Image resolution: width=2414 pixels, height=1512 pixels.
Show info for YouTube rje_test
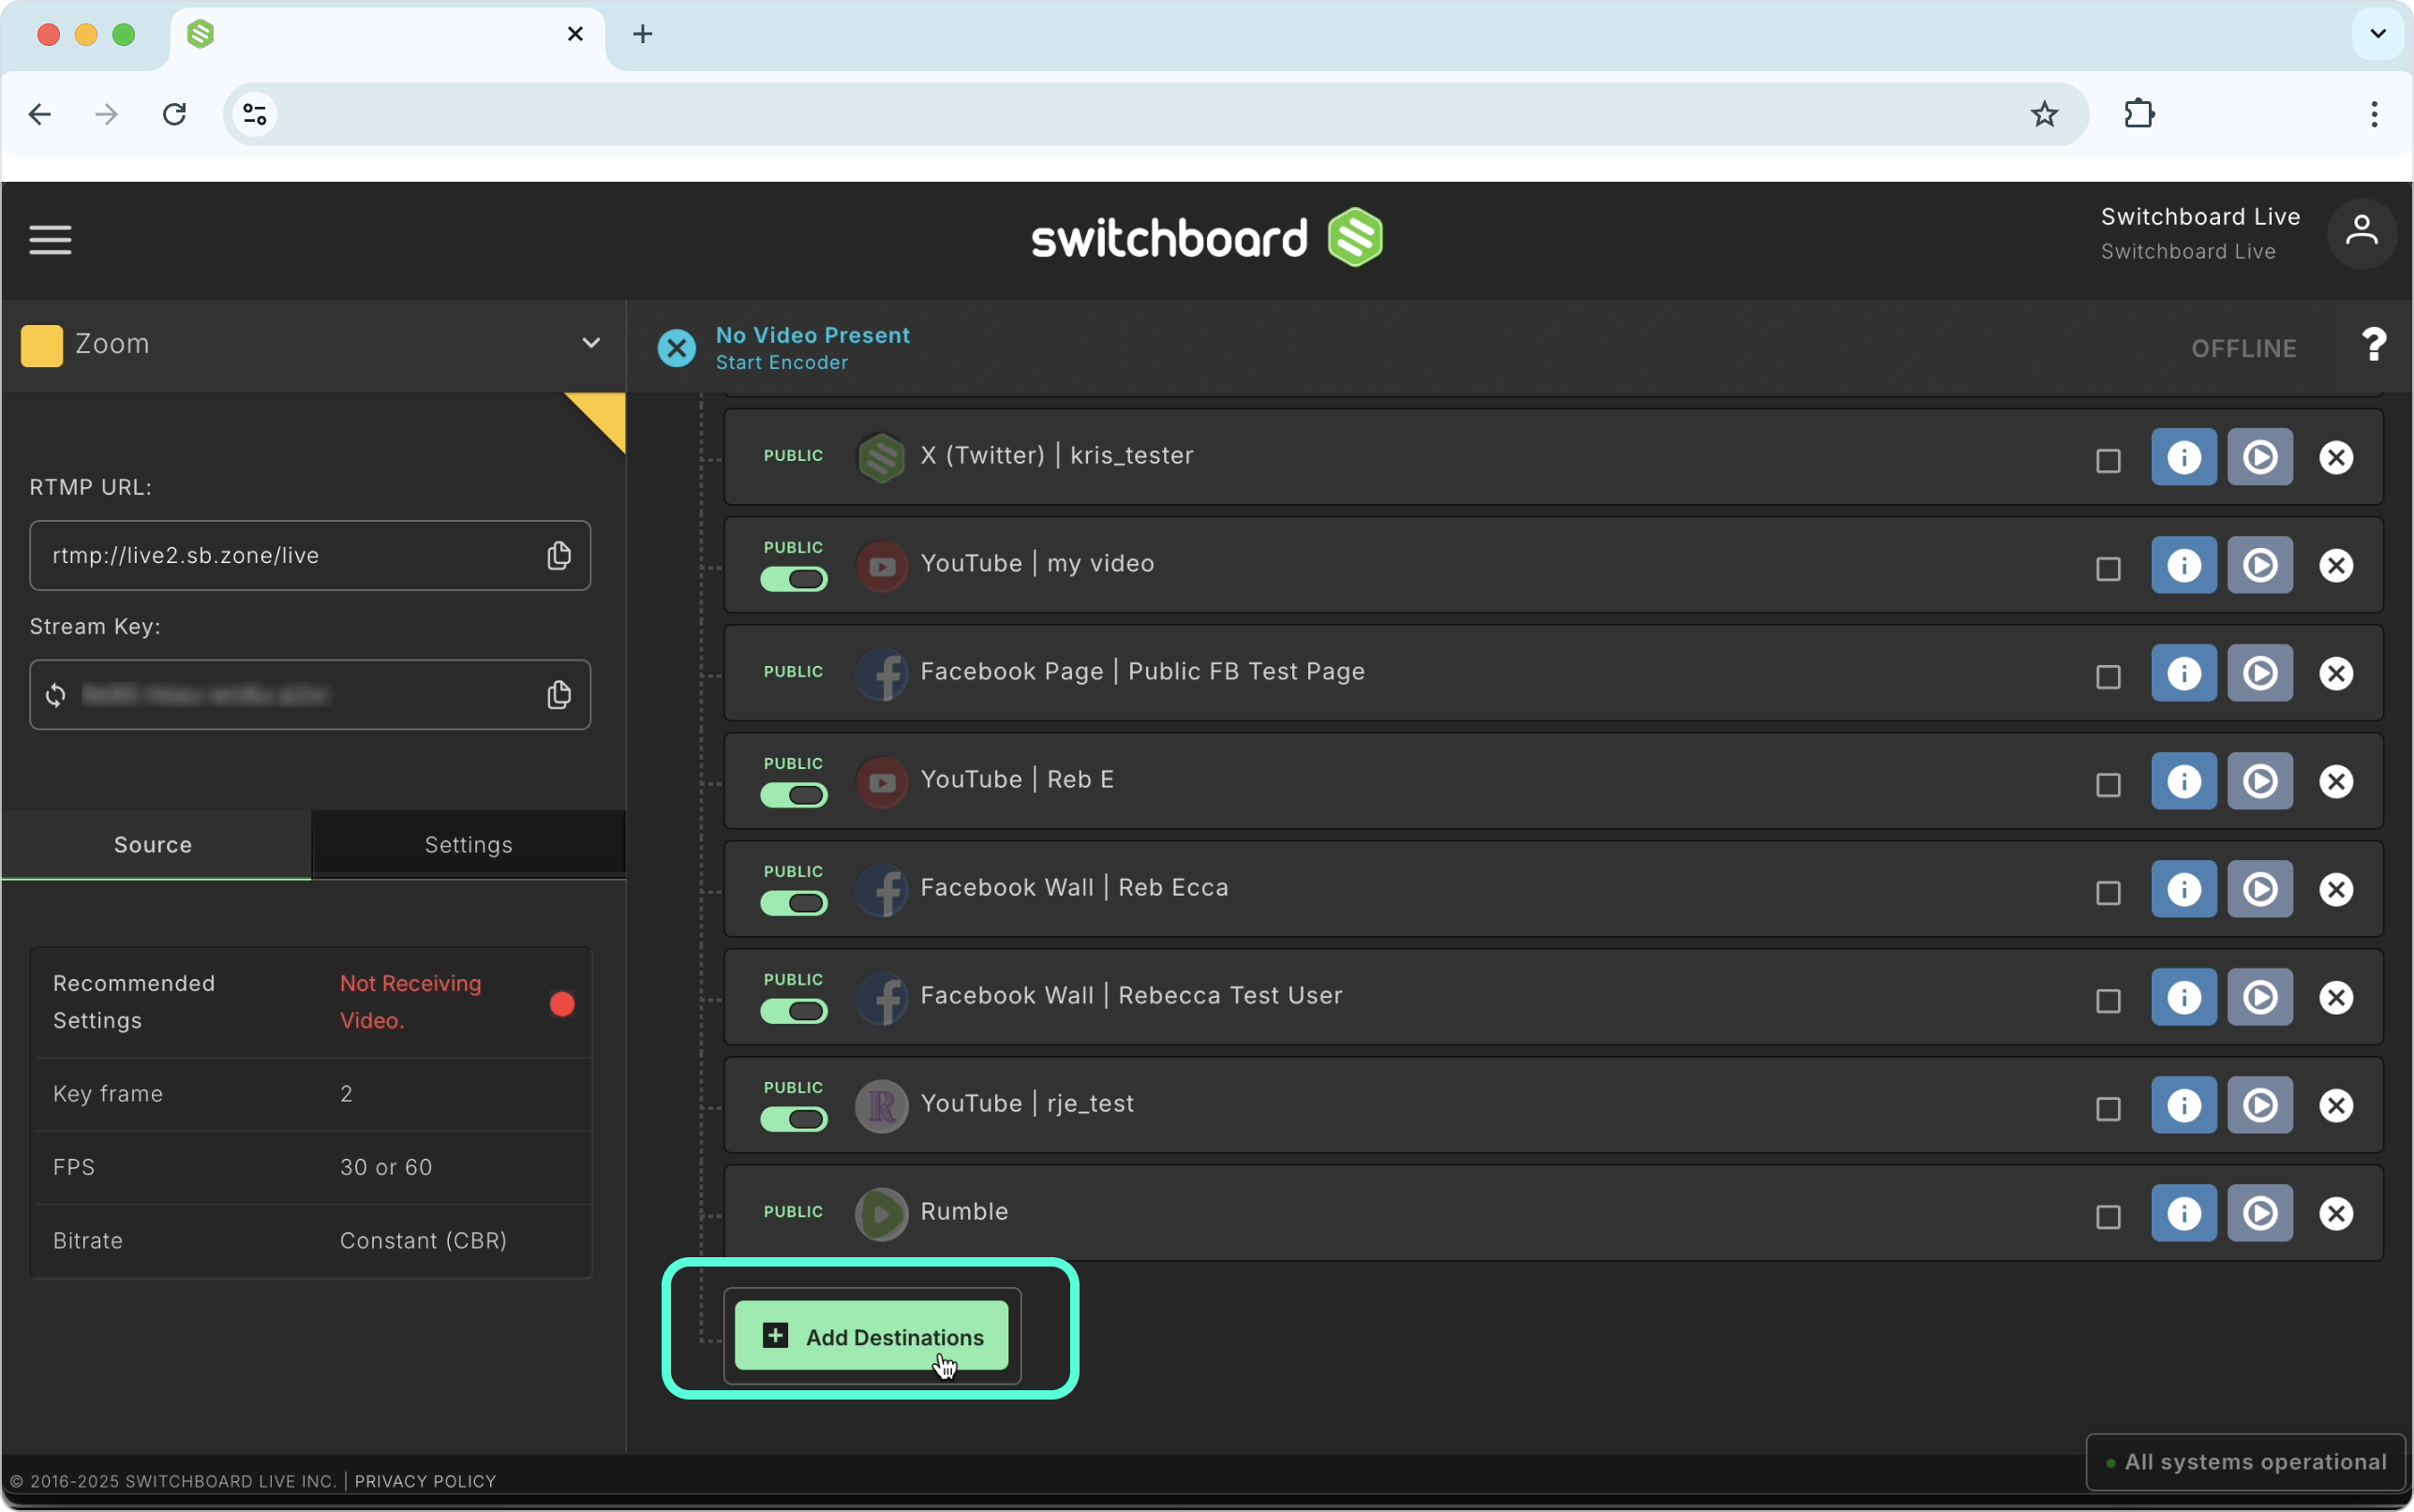coord(2183,1105)
